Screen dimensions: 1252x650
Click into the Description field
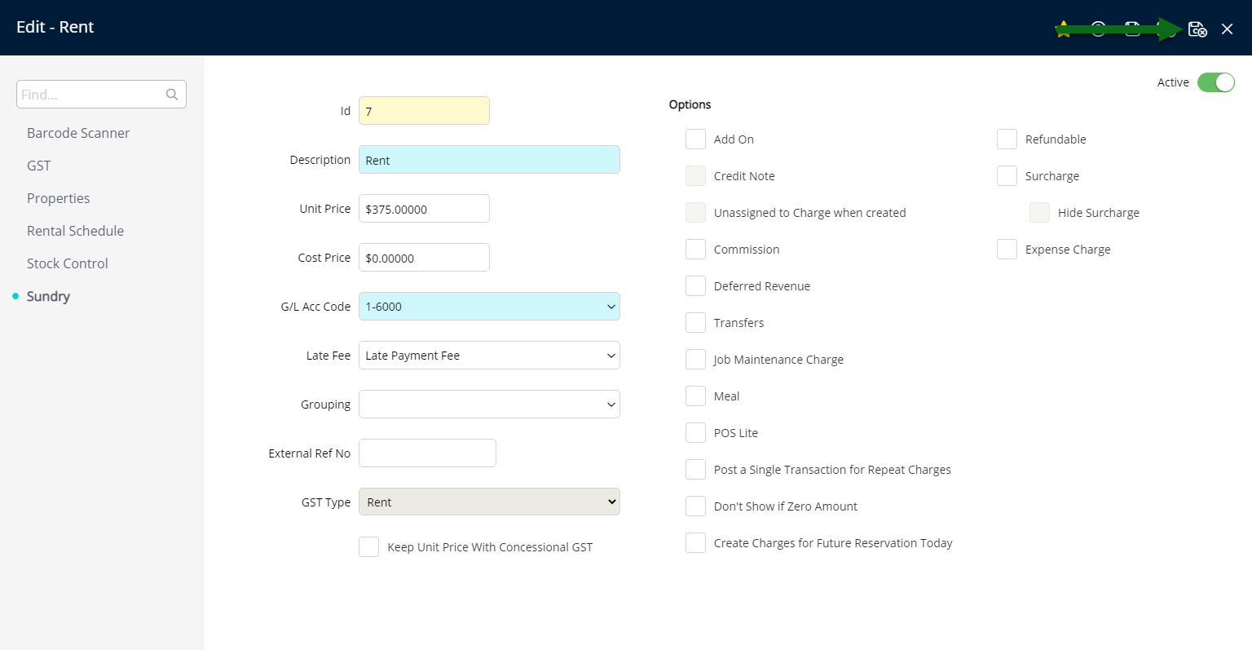tap(489, 160)
